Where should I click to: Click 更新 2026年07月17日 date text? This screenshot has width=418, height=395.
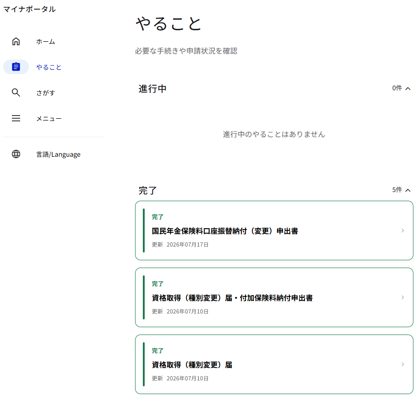(x=180, y=245)
